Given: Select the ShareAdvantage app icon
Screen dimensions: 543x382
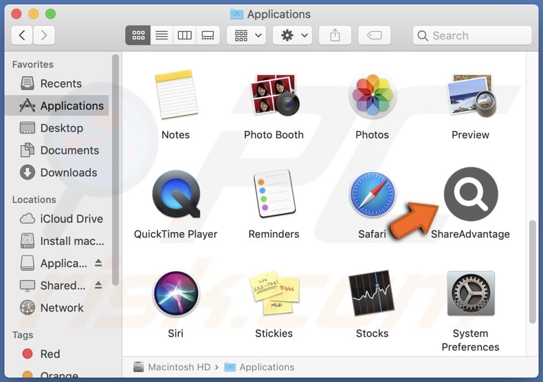Looking at the screenshot, I should (x=471, y=194).
